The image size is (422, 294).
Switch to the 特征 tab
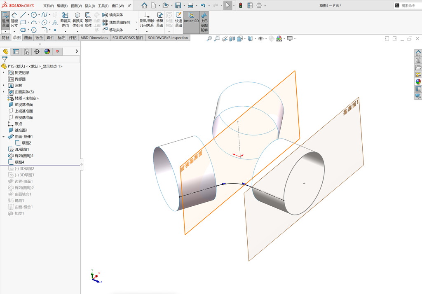6,37
